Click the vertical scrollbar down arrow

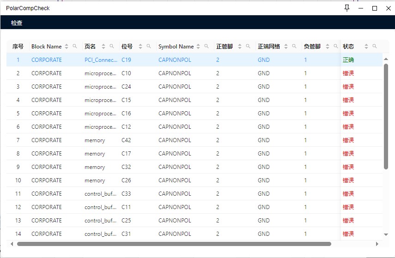[386, 234]
